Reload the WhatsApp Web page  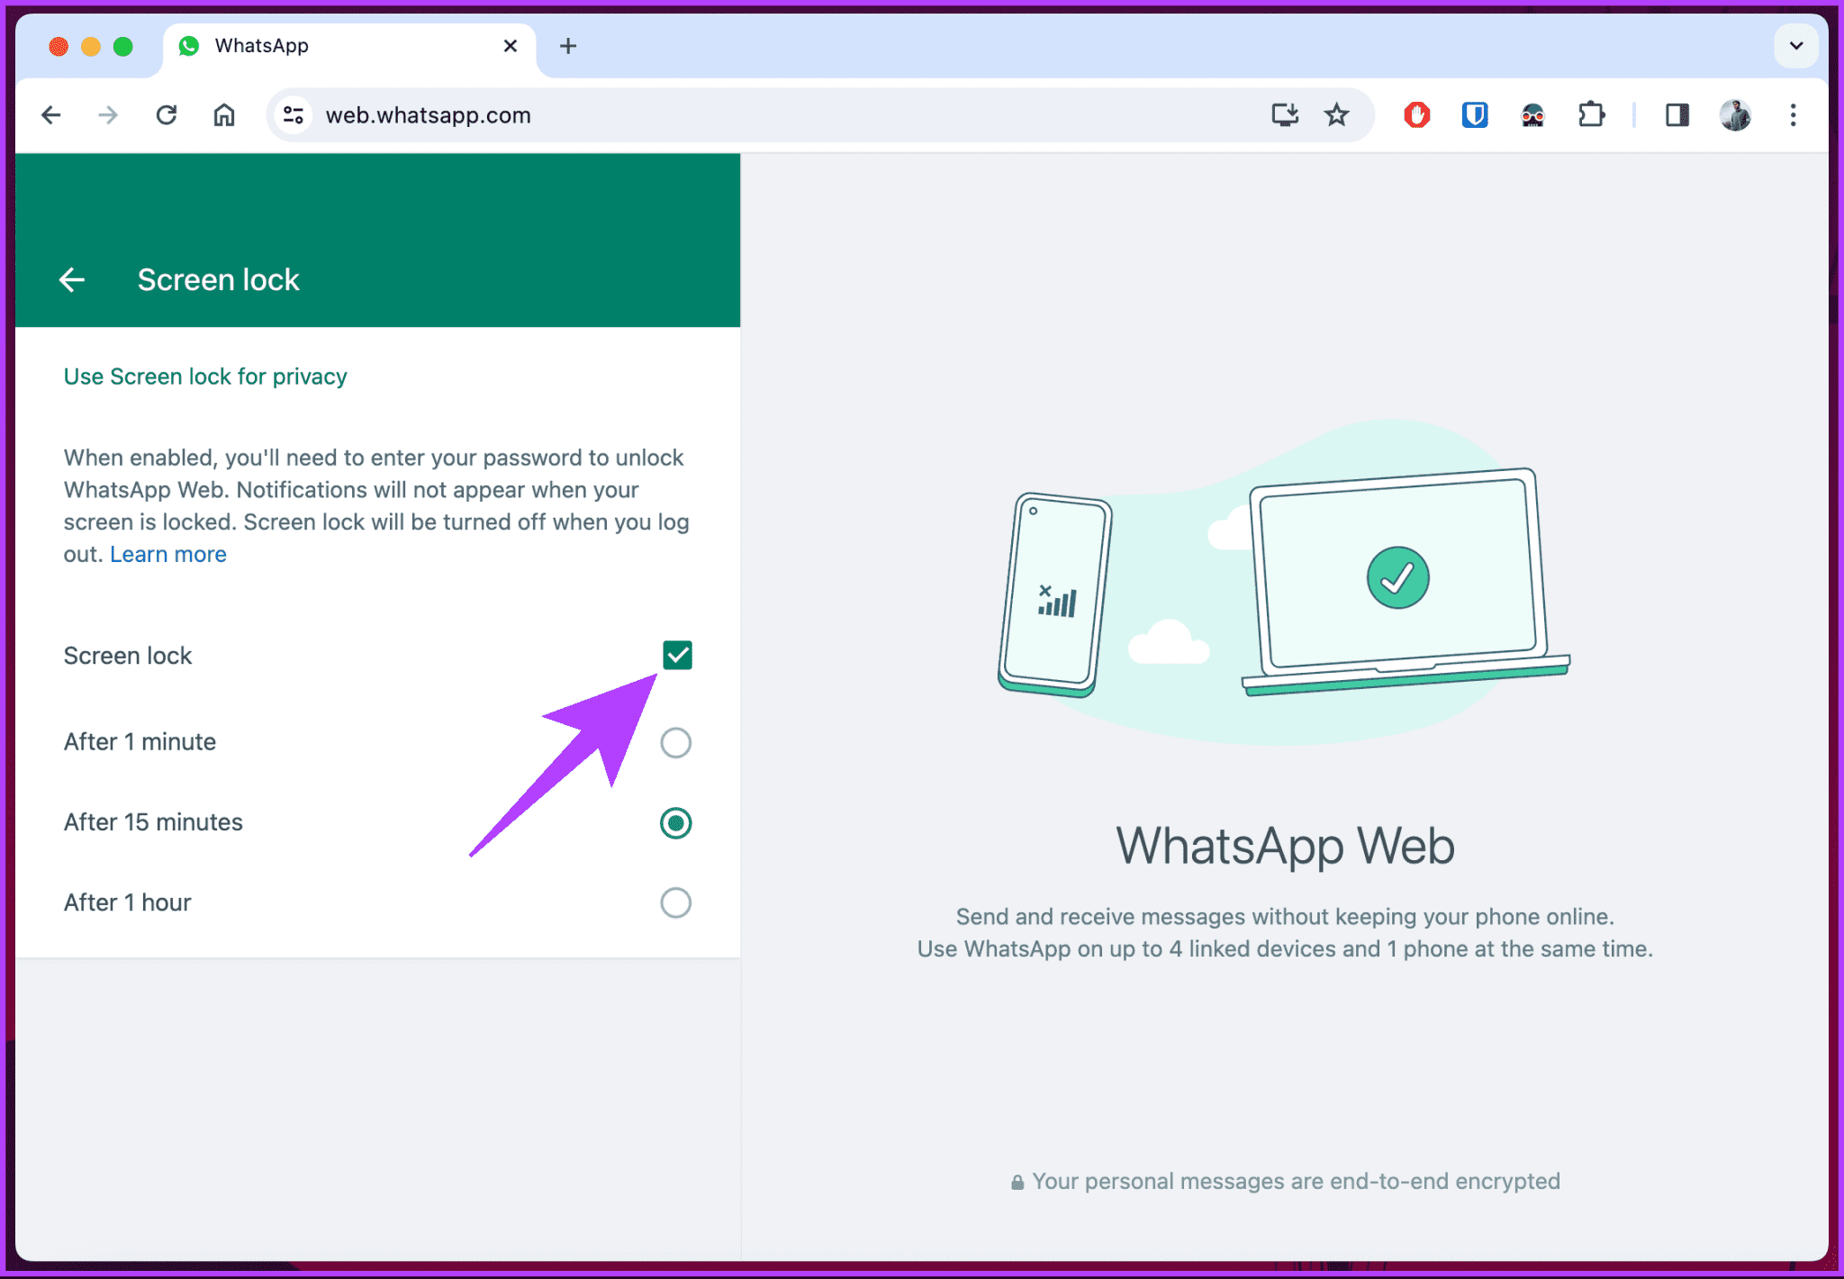click(x=167, y=115)
